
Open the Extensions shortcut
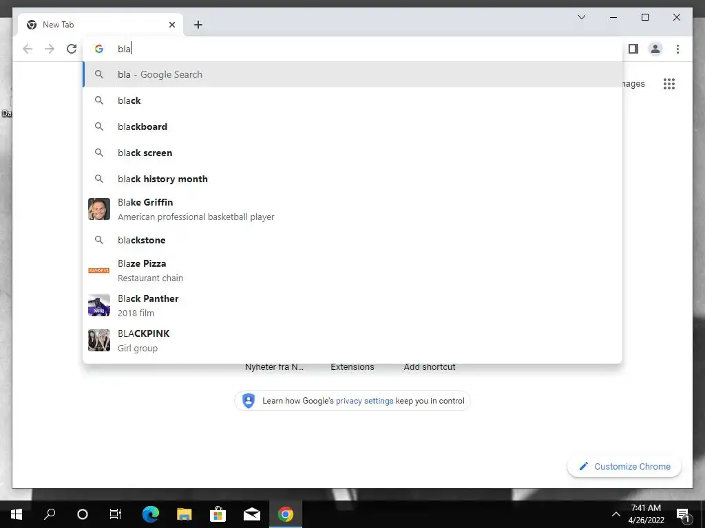(x=352, y=367)
